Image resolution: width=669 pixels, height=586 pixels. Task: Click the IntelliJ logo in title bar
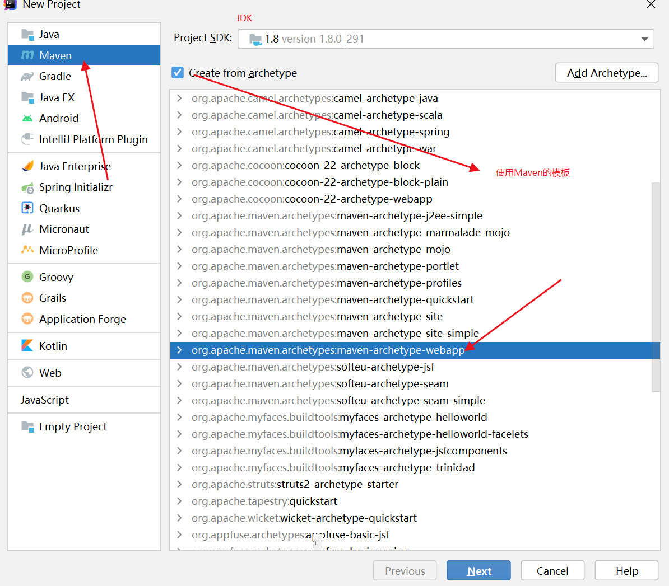pyautogui.click(x=10, y=4)
